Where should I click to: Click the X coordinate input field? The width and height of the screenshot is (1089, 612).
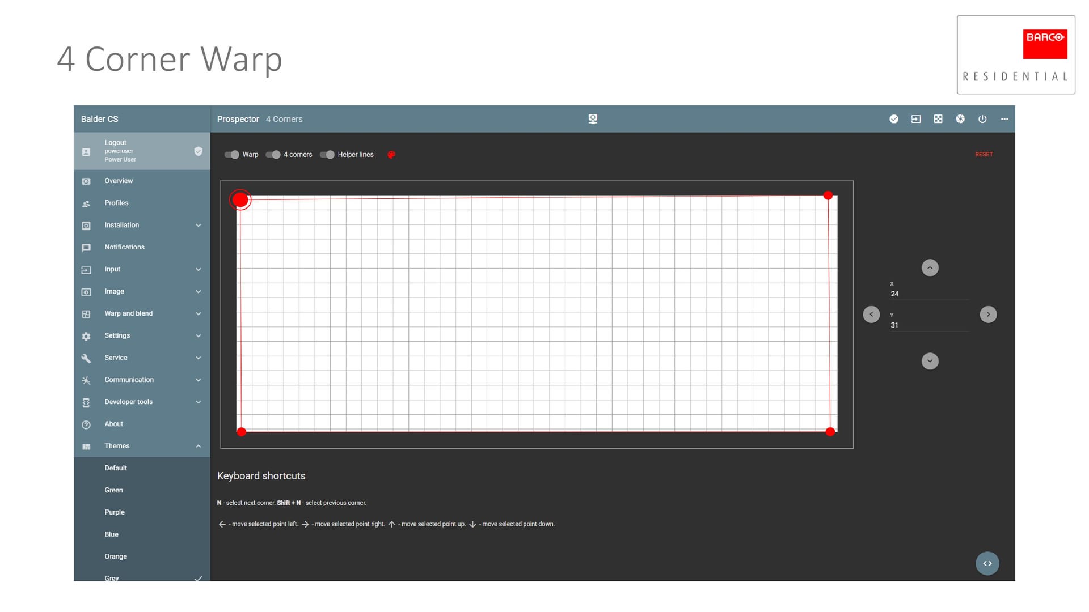928,294
